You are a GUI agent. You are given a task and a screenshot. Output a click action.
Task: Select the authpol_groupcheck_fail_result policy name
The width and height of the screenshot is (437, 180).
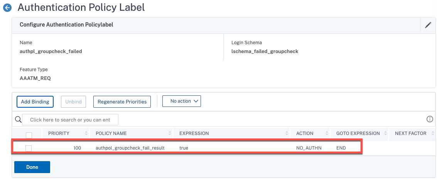tap(130, 148)
